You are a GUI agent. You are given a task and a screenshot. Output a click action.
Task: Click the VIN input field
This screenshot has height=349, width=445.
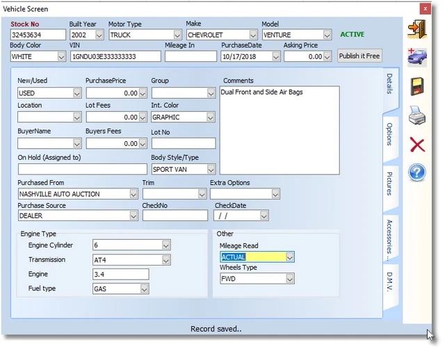point(114,56)
